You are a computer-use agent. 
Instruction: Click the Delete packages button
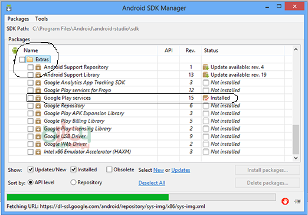(x=267, y=183)
